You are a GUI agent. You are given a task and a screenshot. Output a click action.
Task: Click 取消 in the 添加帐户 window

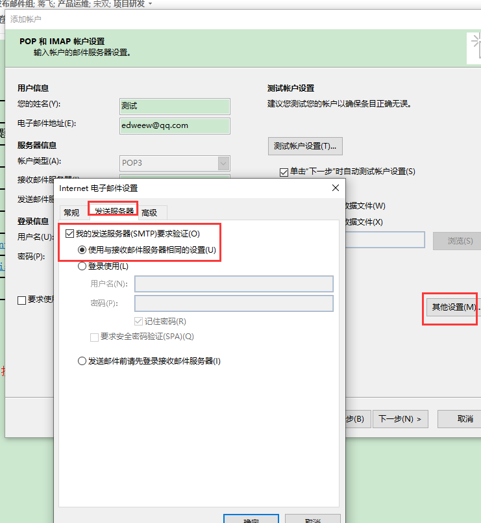pos(461,419)
